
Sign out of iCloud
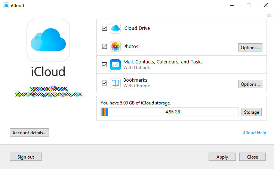26,157
